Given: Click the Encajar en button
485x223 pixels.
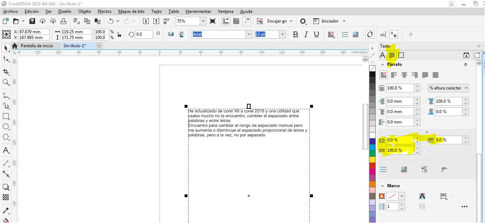Looking at the screenshot, I should pyautogui.click(x=277, y=21).
